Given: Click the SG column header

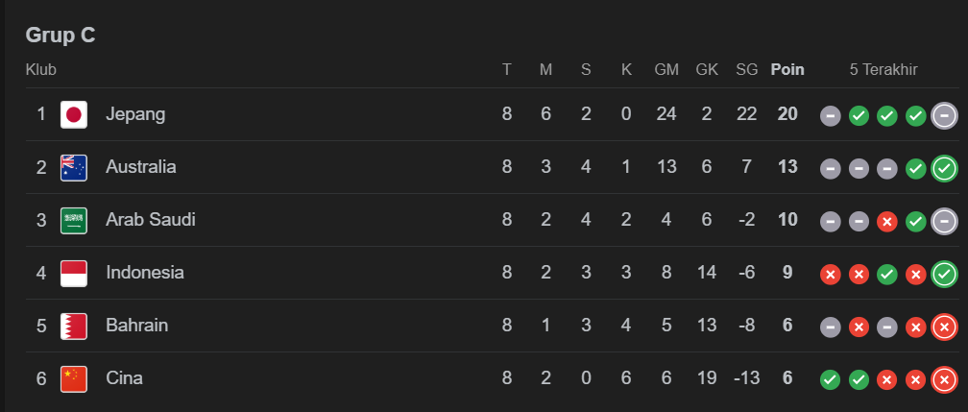Looking at the screenshot, I should point(746,69).
